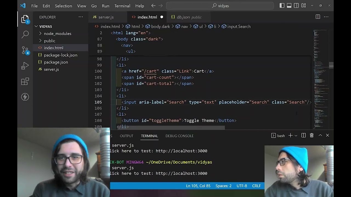
Task: Open the terminal launch profile dropdown arrow
Action: click(x=296, y=136)
